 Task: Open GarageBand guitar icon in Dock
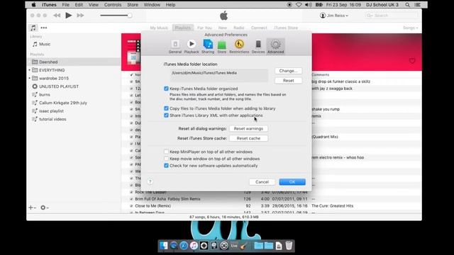[244, 246]
